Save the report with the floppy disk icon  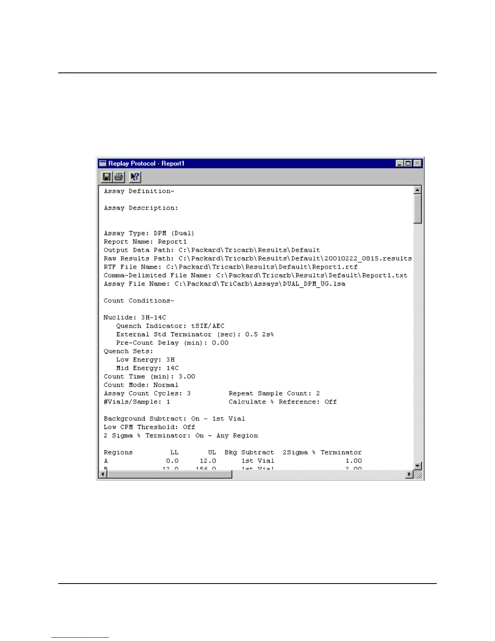(107, 177)
